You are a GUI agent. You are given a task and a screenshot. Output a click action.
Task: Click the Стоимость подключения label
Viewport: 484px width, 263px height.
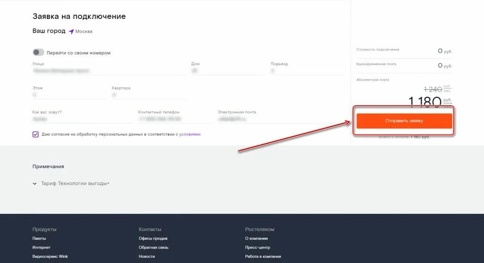pos(378,49)
